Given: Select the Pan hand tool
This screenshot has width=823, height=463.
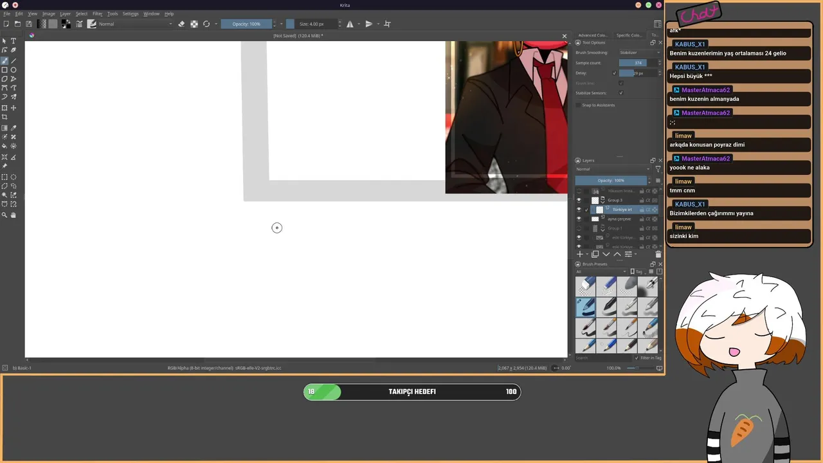Looking at the screenshot, I should click(14, 215).
